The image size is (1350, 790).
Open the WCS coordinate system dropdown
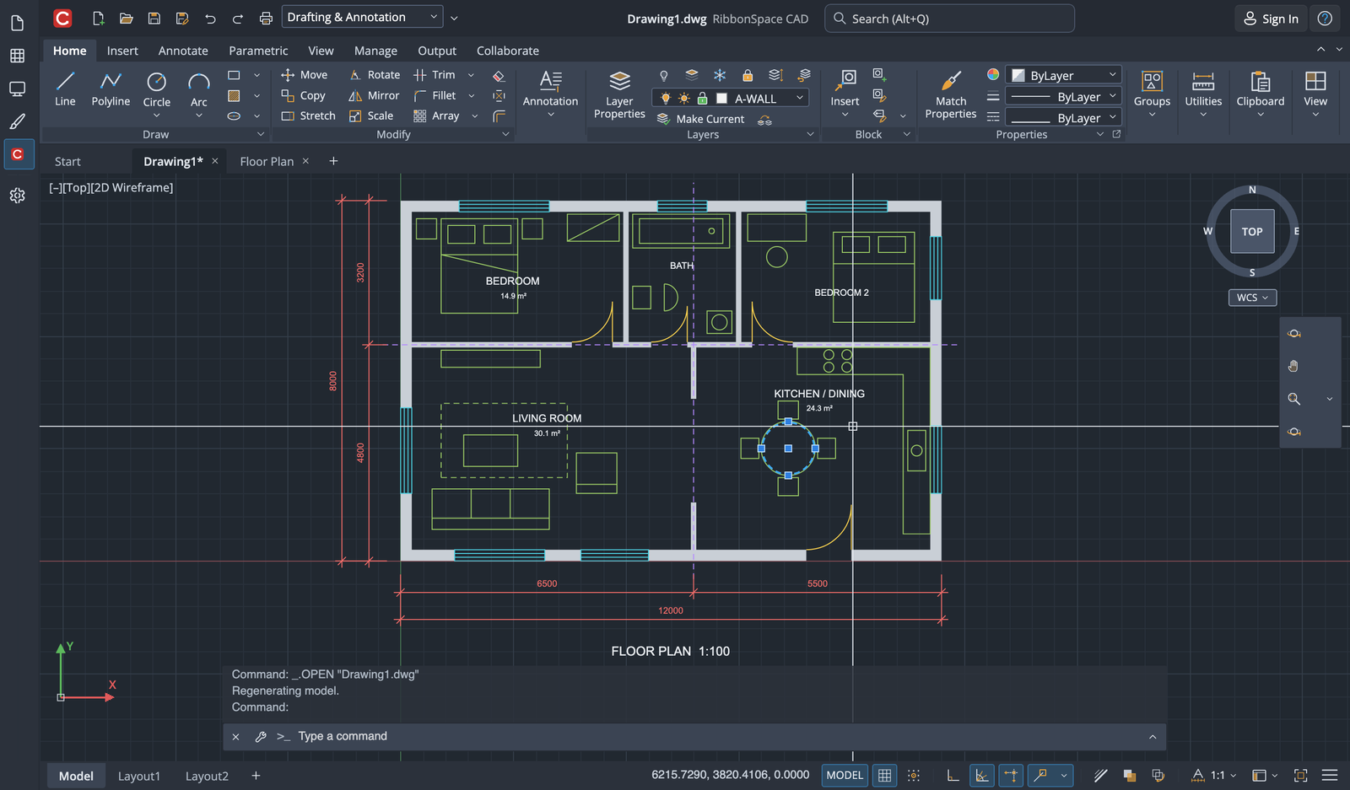tap(1252, 298)
